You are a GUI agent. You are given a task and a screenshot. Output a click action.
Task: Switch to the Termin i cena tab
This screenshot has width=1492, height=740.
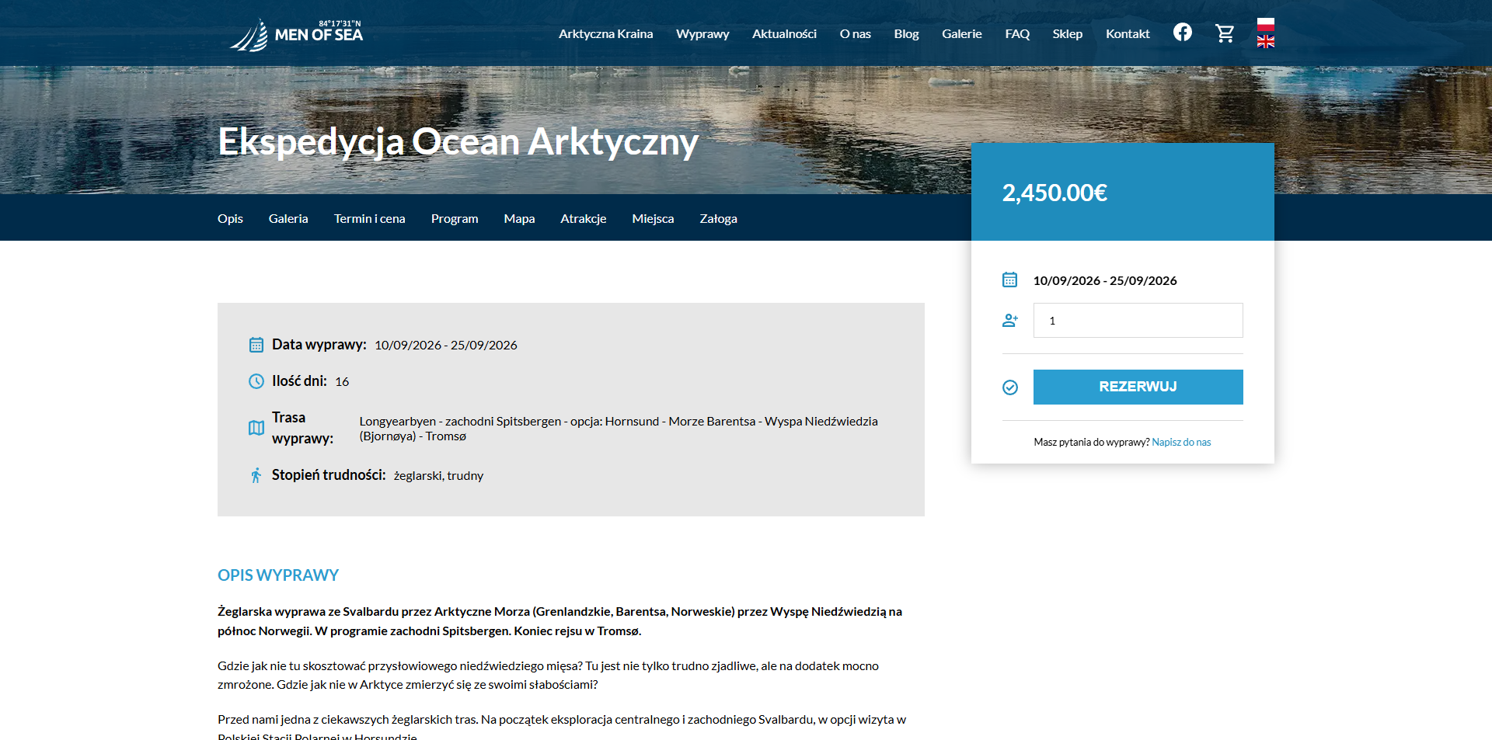tap(369, 218)
